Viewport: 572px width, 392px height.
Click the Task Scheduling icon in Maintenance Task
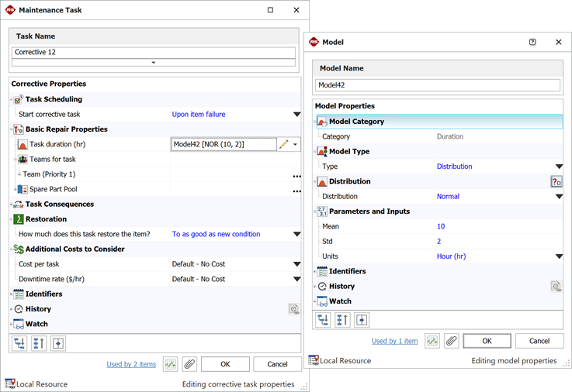pyautogui.click(x=18, y=99)
